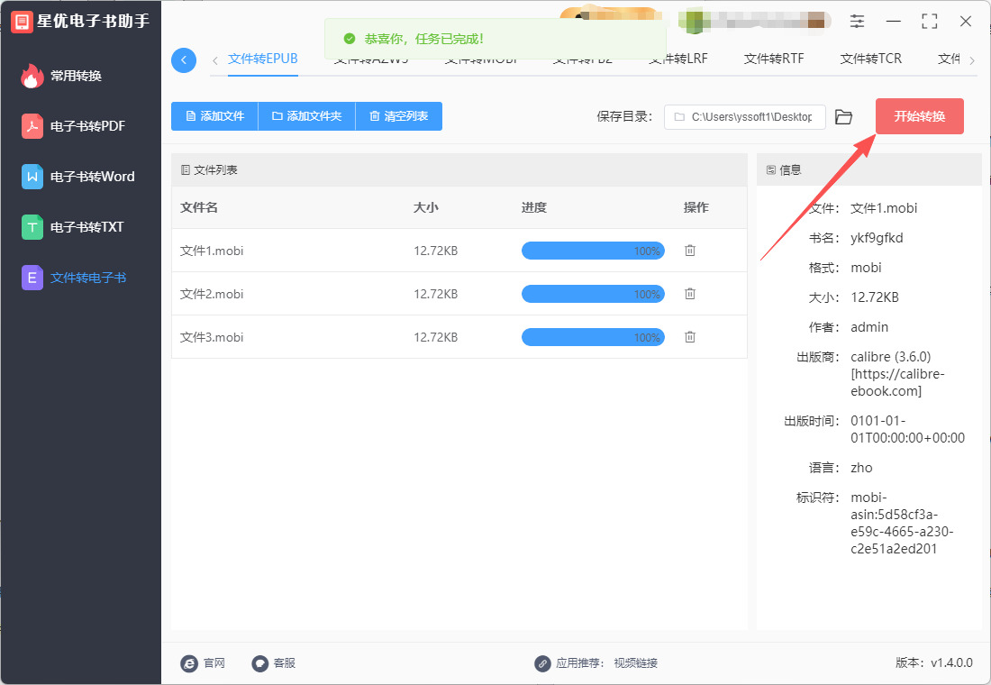The height and width of the screenshot is (685, 991).
Task: Click the 清空列表 button
Action: click(399, 116)
